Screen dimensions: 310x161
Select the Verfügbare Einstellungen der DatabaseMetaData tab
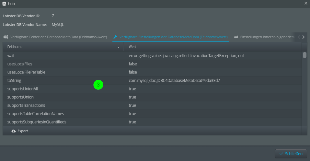coord(173,37)
